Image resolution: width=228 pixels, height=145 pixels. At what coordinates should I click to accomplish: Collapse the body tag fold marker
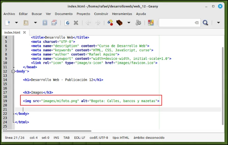(13, 71)
